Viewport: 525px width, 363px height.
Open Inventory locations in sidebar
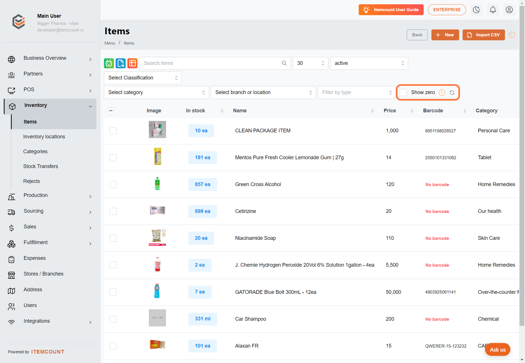click(44, 137)
